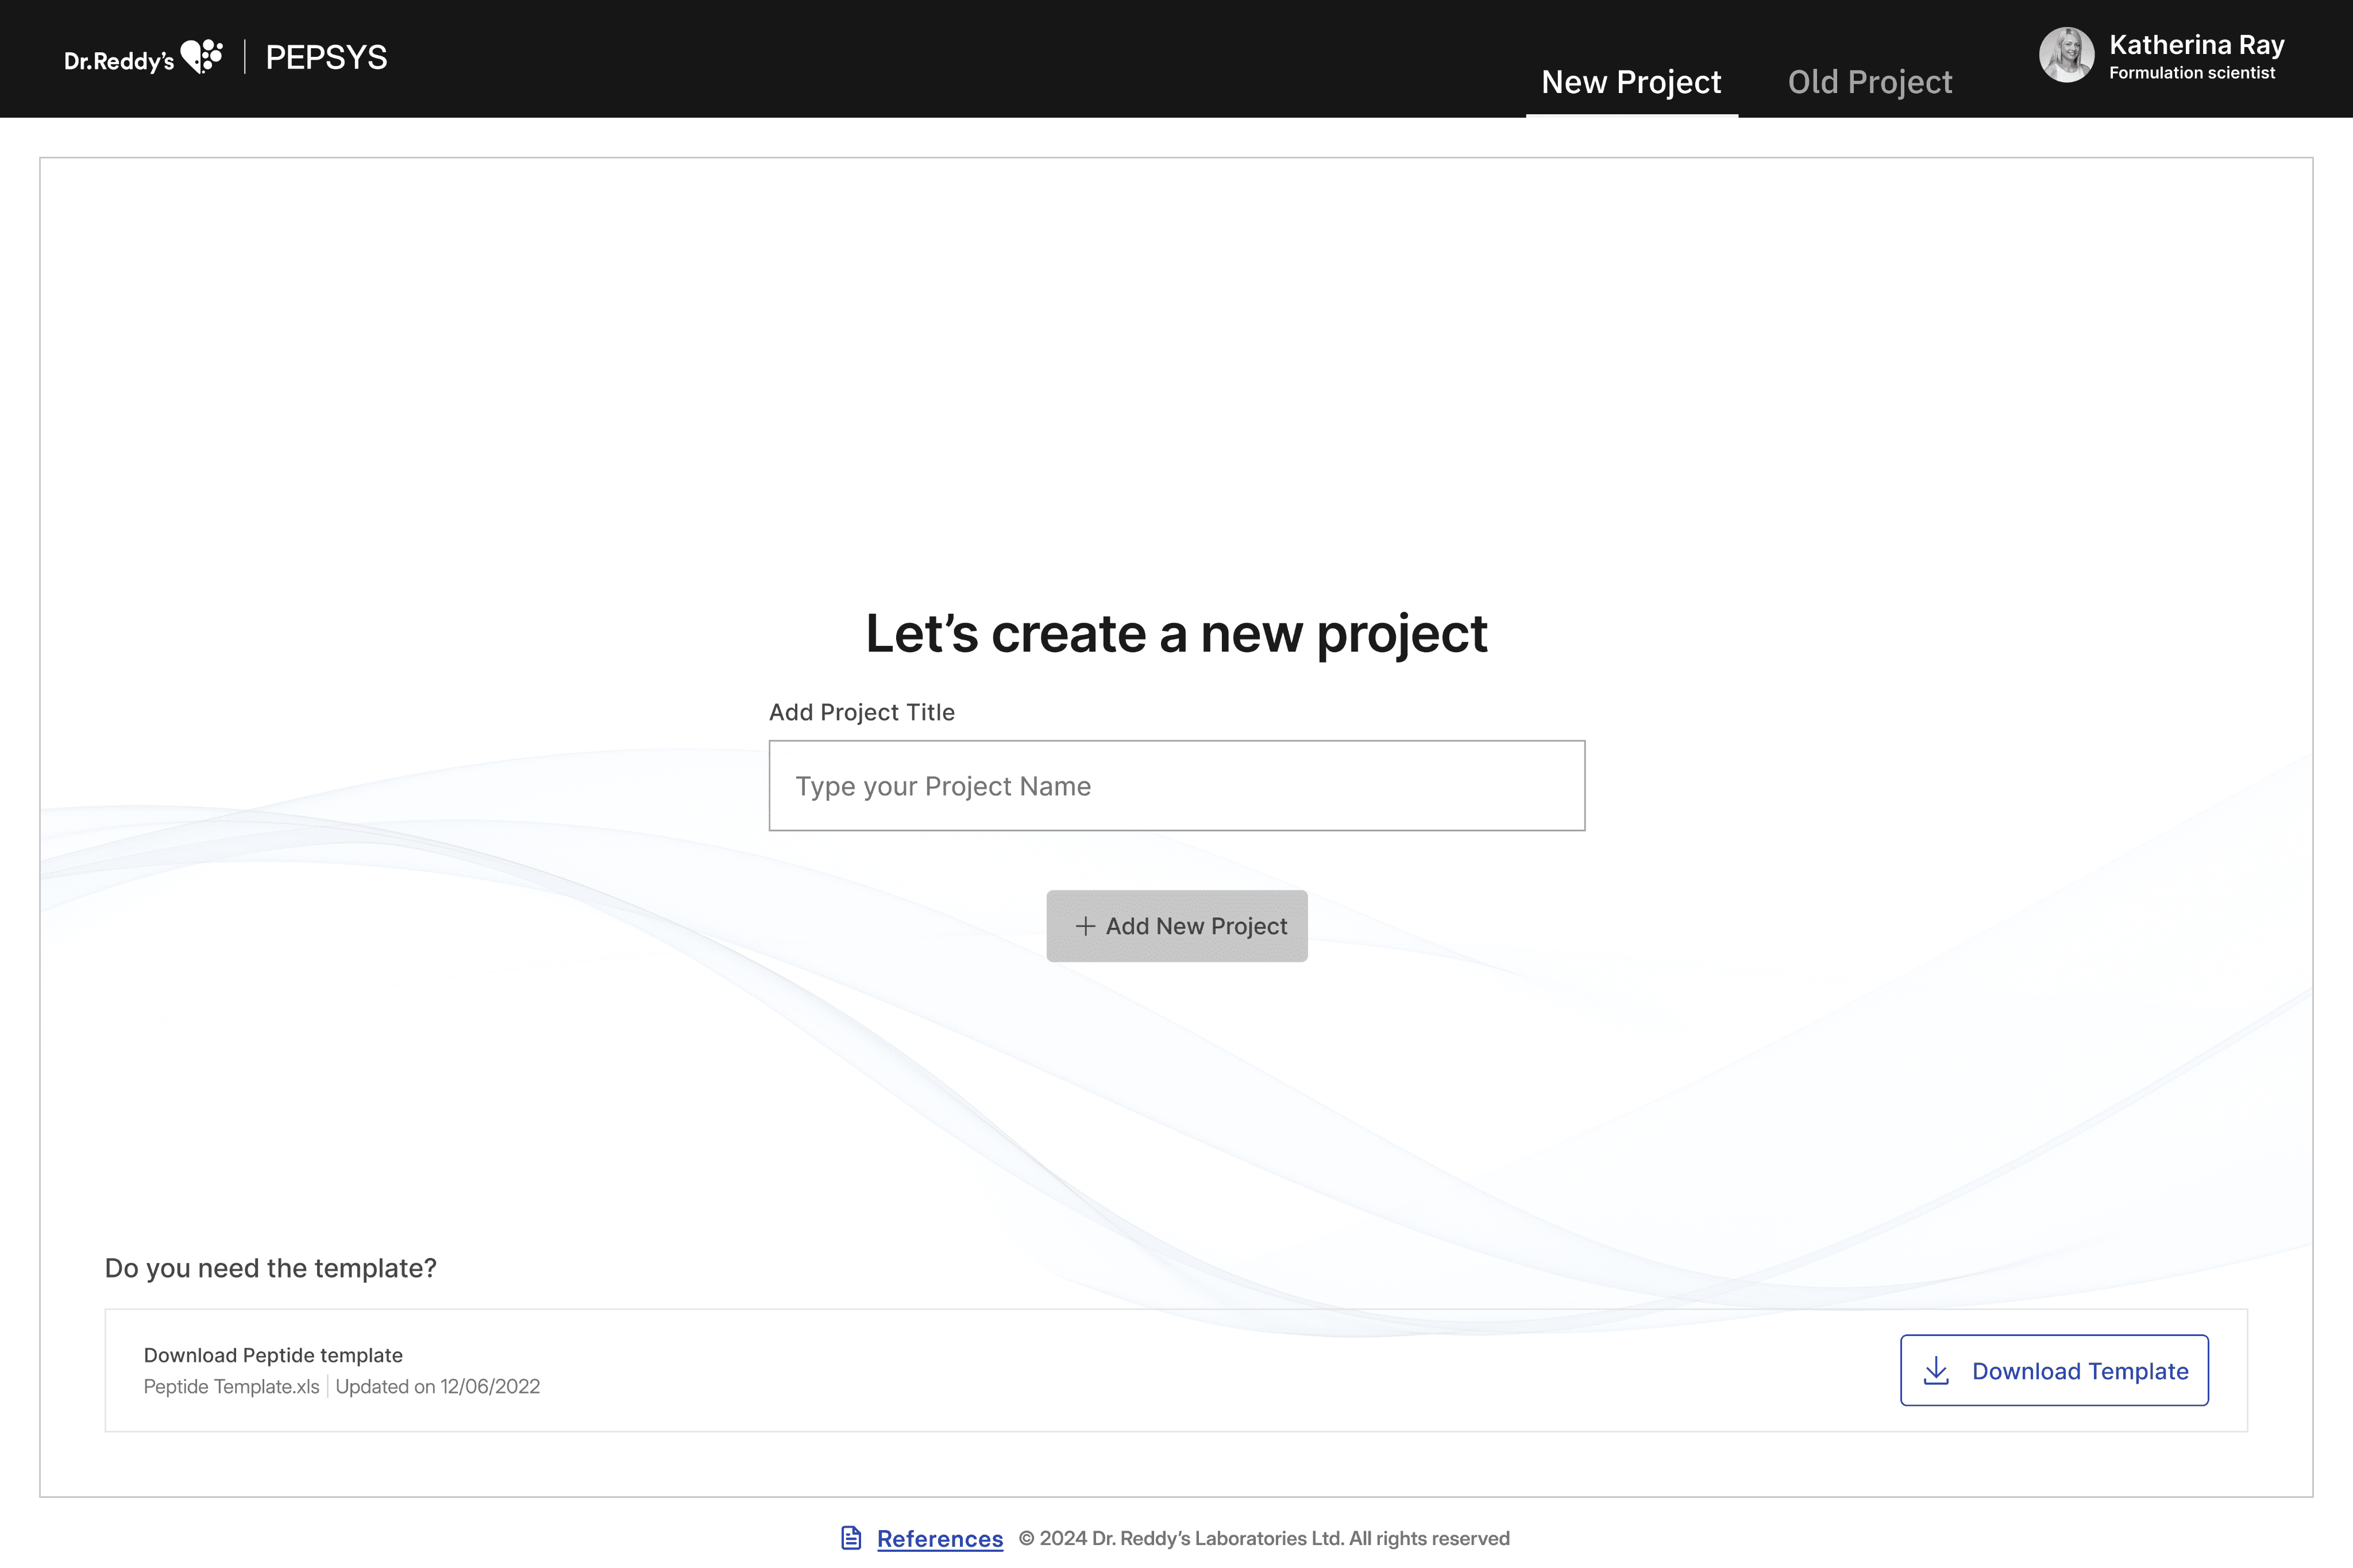
Task: Click the Dr. Reddy's logo icon
Action: pos(201,57)
